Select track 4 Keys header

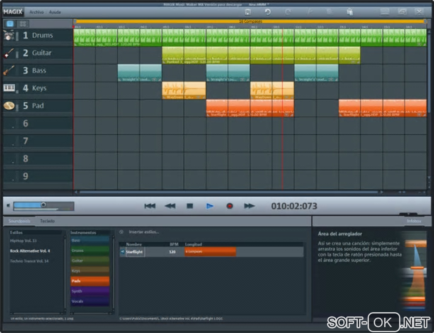(38, 88)
